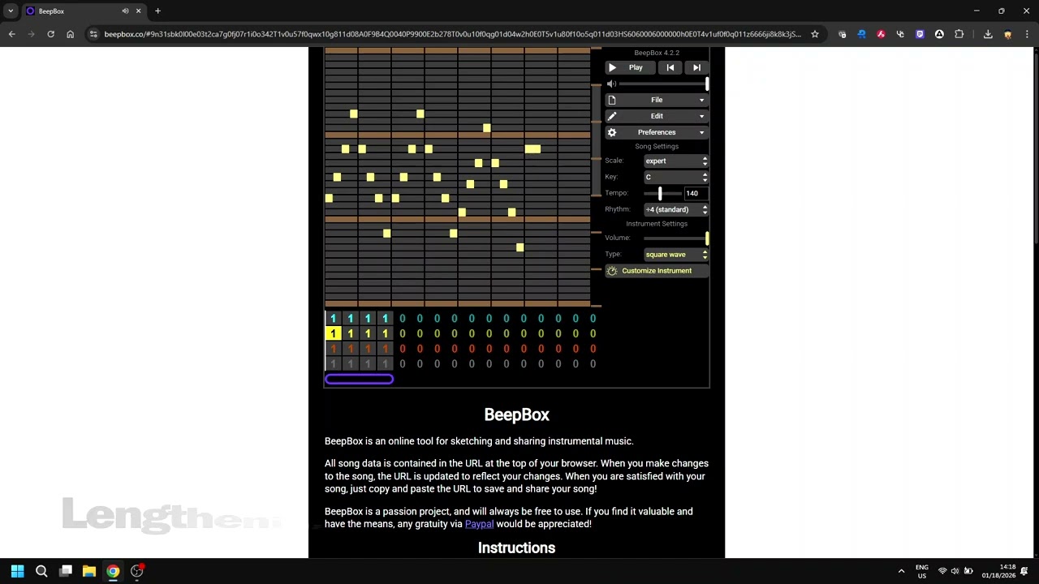This screenshot has width=1039, height=584.
Task: Open the tab search dropdown
Action: [11, 11]
